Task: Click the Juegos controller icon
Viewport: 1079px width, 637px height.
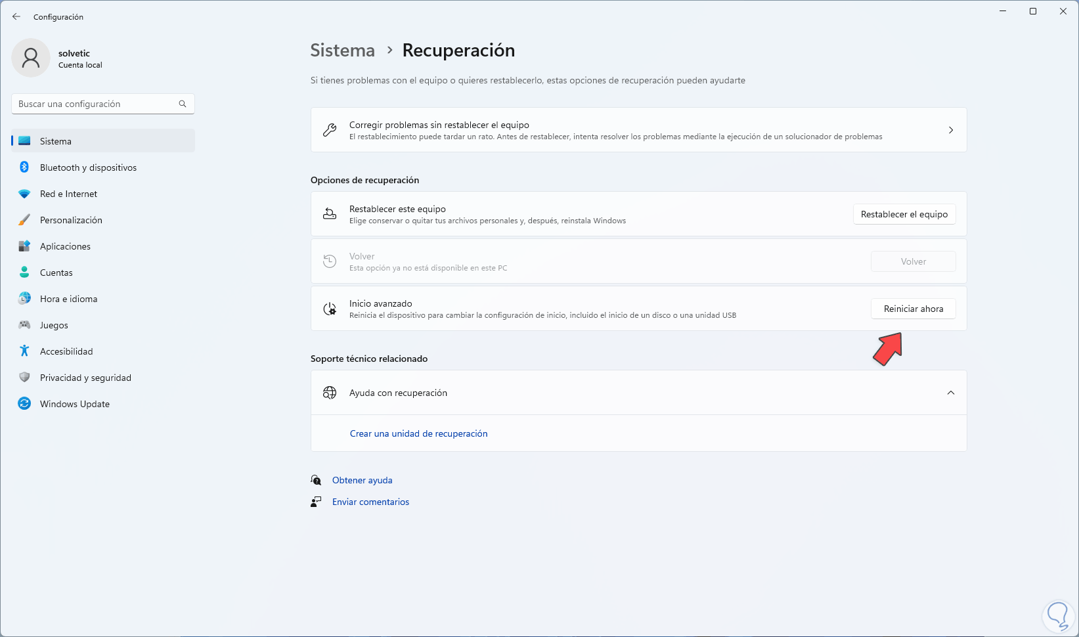Action: (24, 325)
